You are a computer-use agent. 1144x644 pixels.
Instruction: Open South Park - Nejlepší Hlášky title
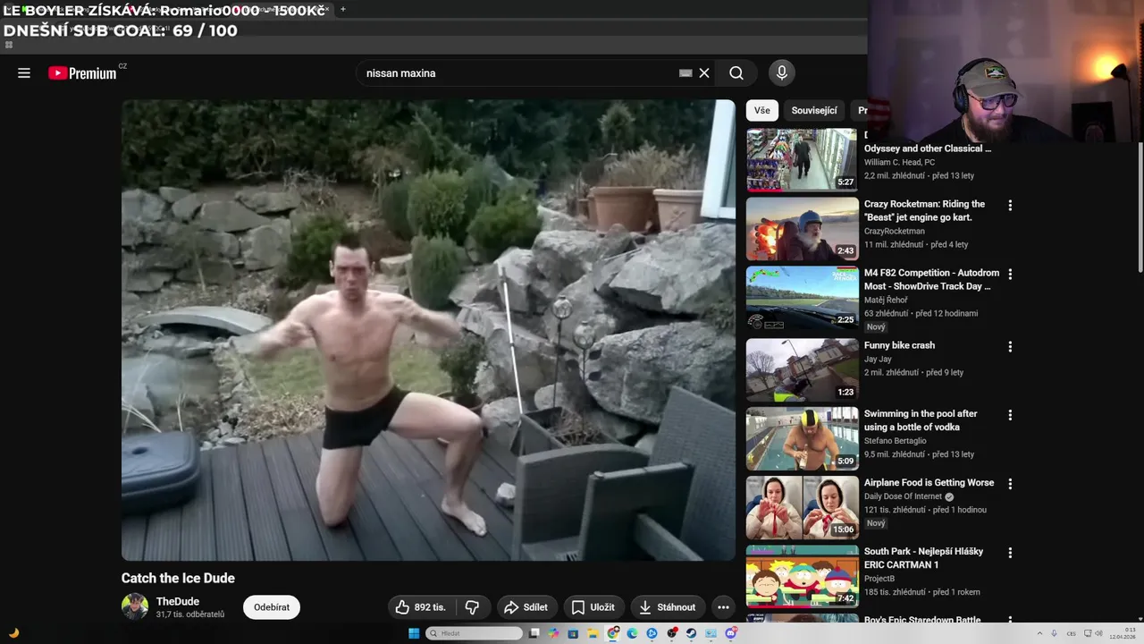pyautogui.click(x=923, y=558)
